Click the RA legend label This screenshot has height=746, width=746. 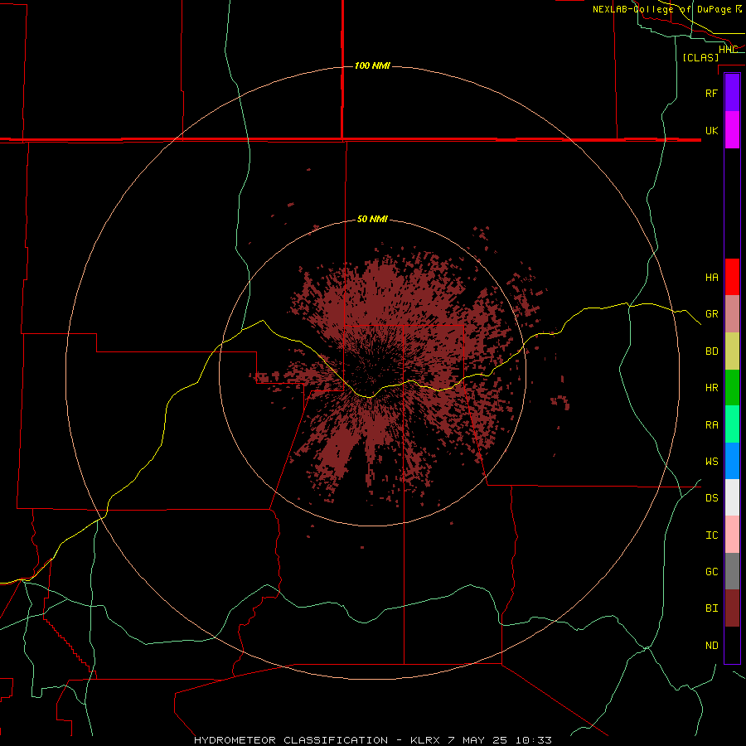(x=711, y=425)
